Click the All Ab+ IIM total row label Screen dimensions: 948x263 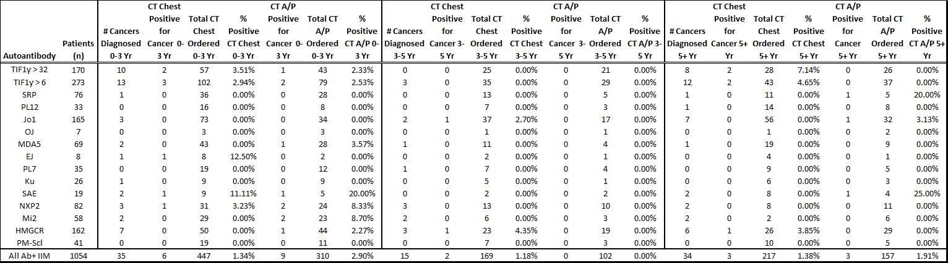pyautogui.click(x=30, y=256)
